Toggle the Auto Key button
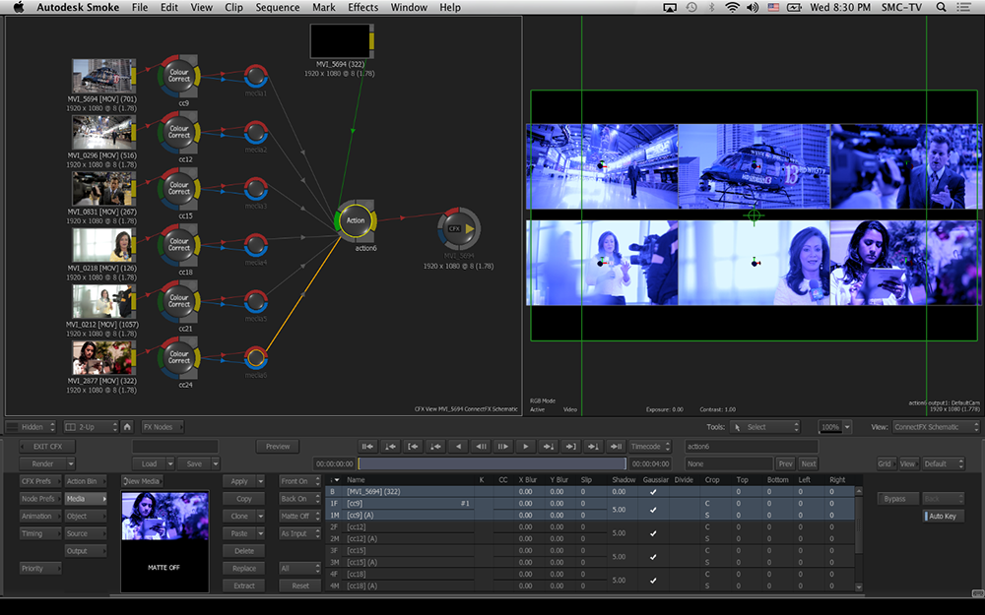The image size is (985, 615). pos(944,516)
